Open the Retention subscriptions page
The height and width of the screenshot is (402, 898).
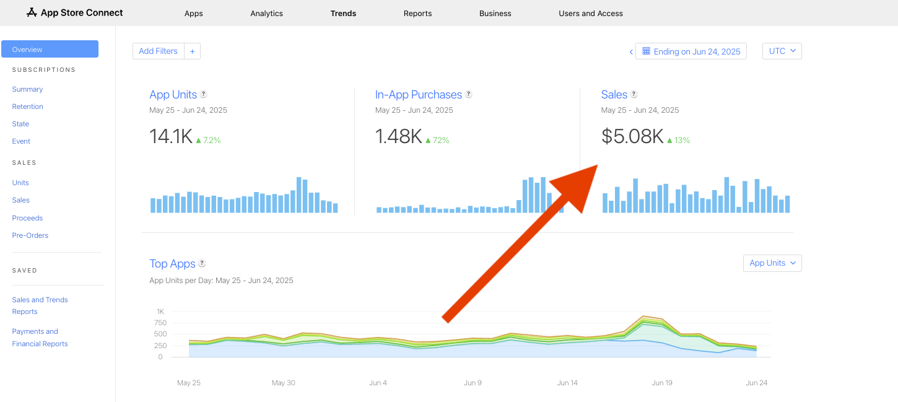(x=27, y=106)
